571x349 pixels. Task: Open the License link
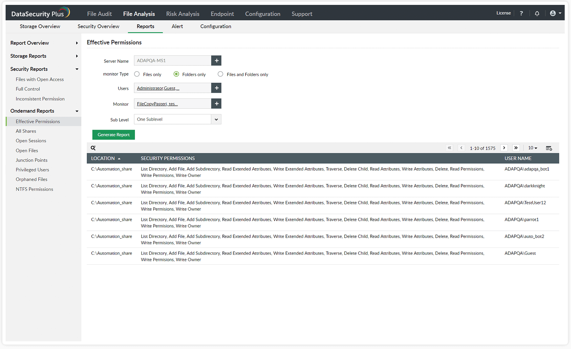pyautogui.click(x=504, y=13)
